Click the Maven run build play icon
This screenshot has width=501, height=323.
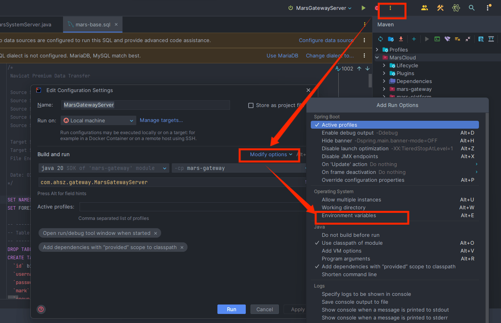coord(427,39)
